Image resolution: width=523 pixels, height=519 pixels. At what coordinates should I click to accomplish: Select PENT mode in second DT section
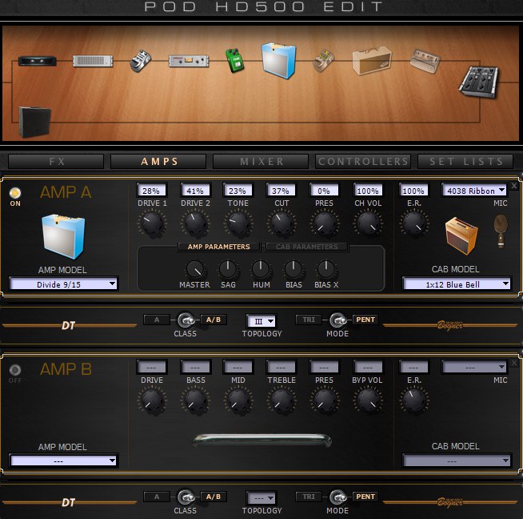pyautogui.click(x=365, y=497)
